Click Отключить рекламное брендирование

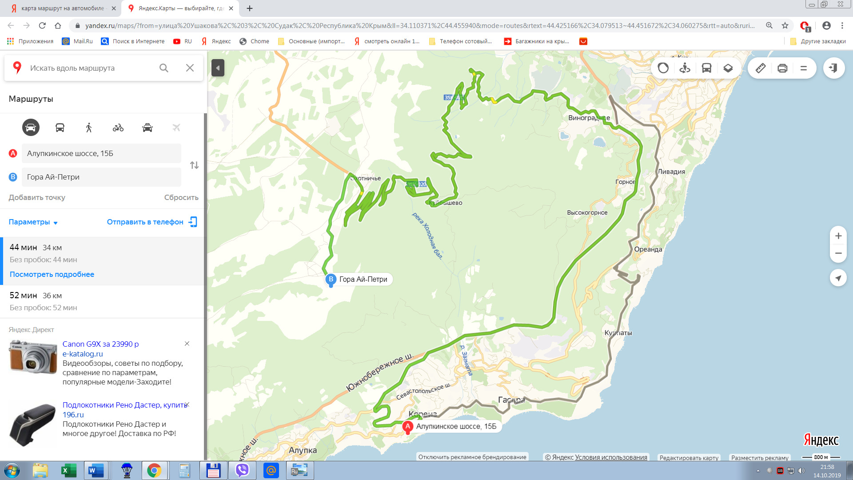click(472, 457)
